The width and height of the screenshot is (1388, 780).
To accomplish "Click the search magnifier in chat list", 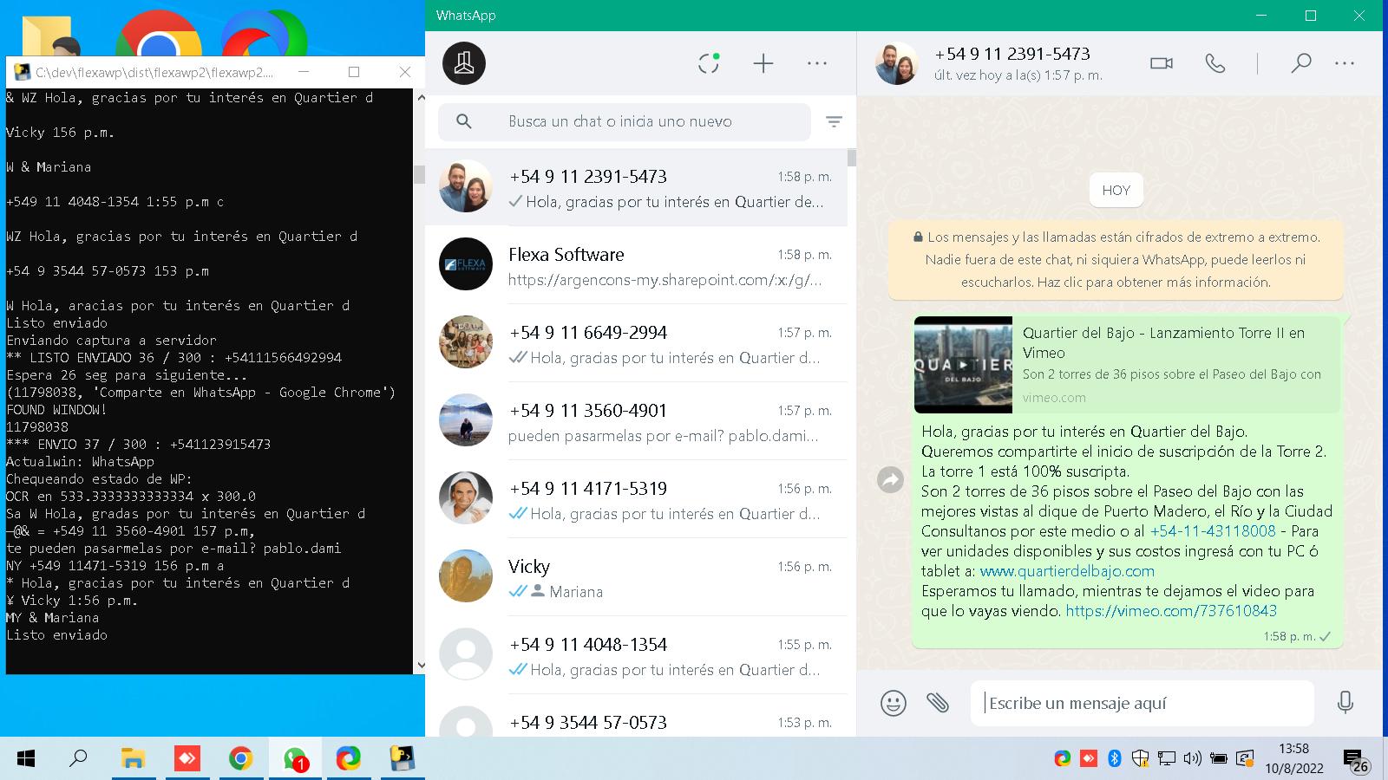I will (464, 121).
